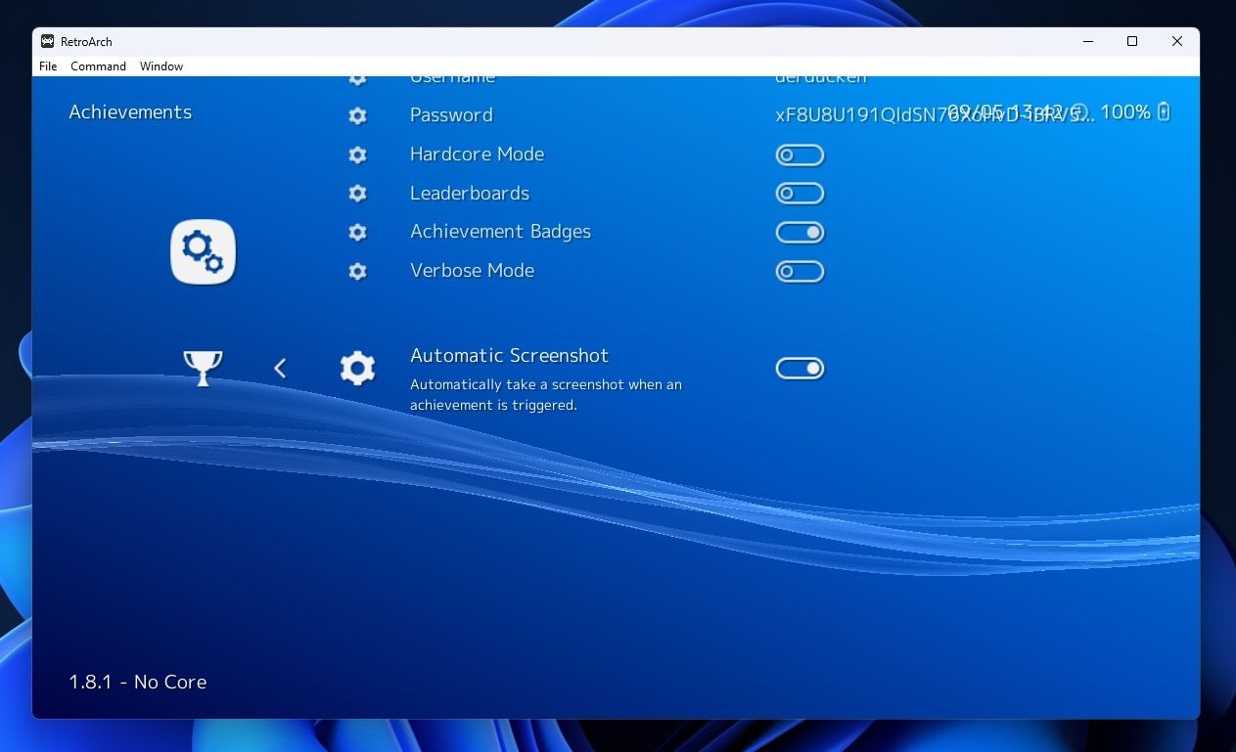Select the Hardcore Mode label
This screenshot has height=752, width=1236.
click(x=477, y=154)
